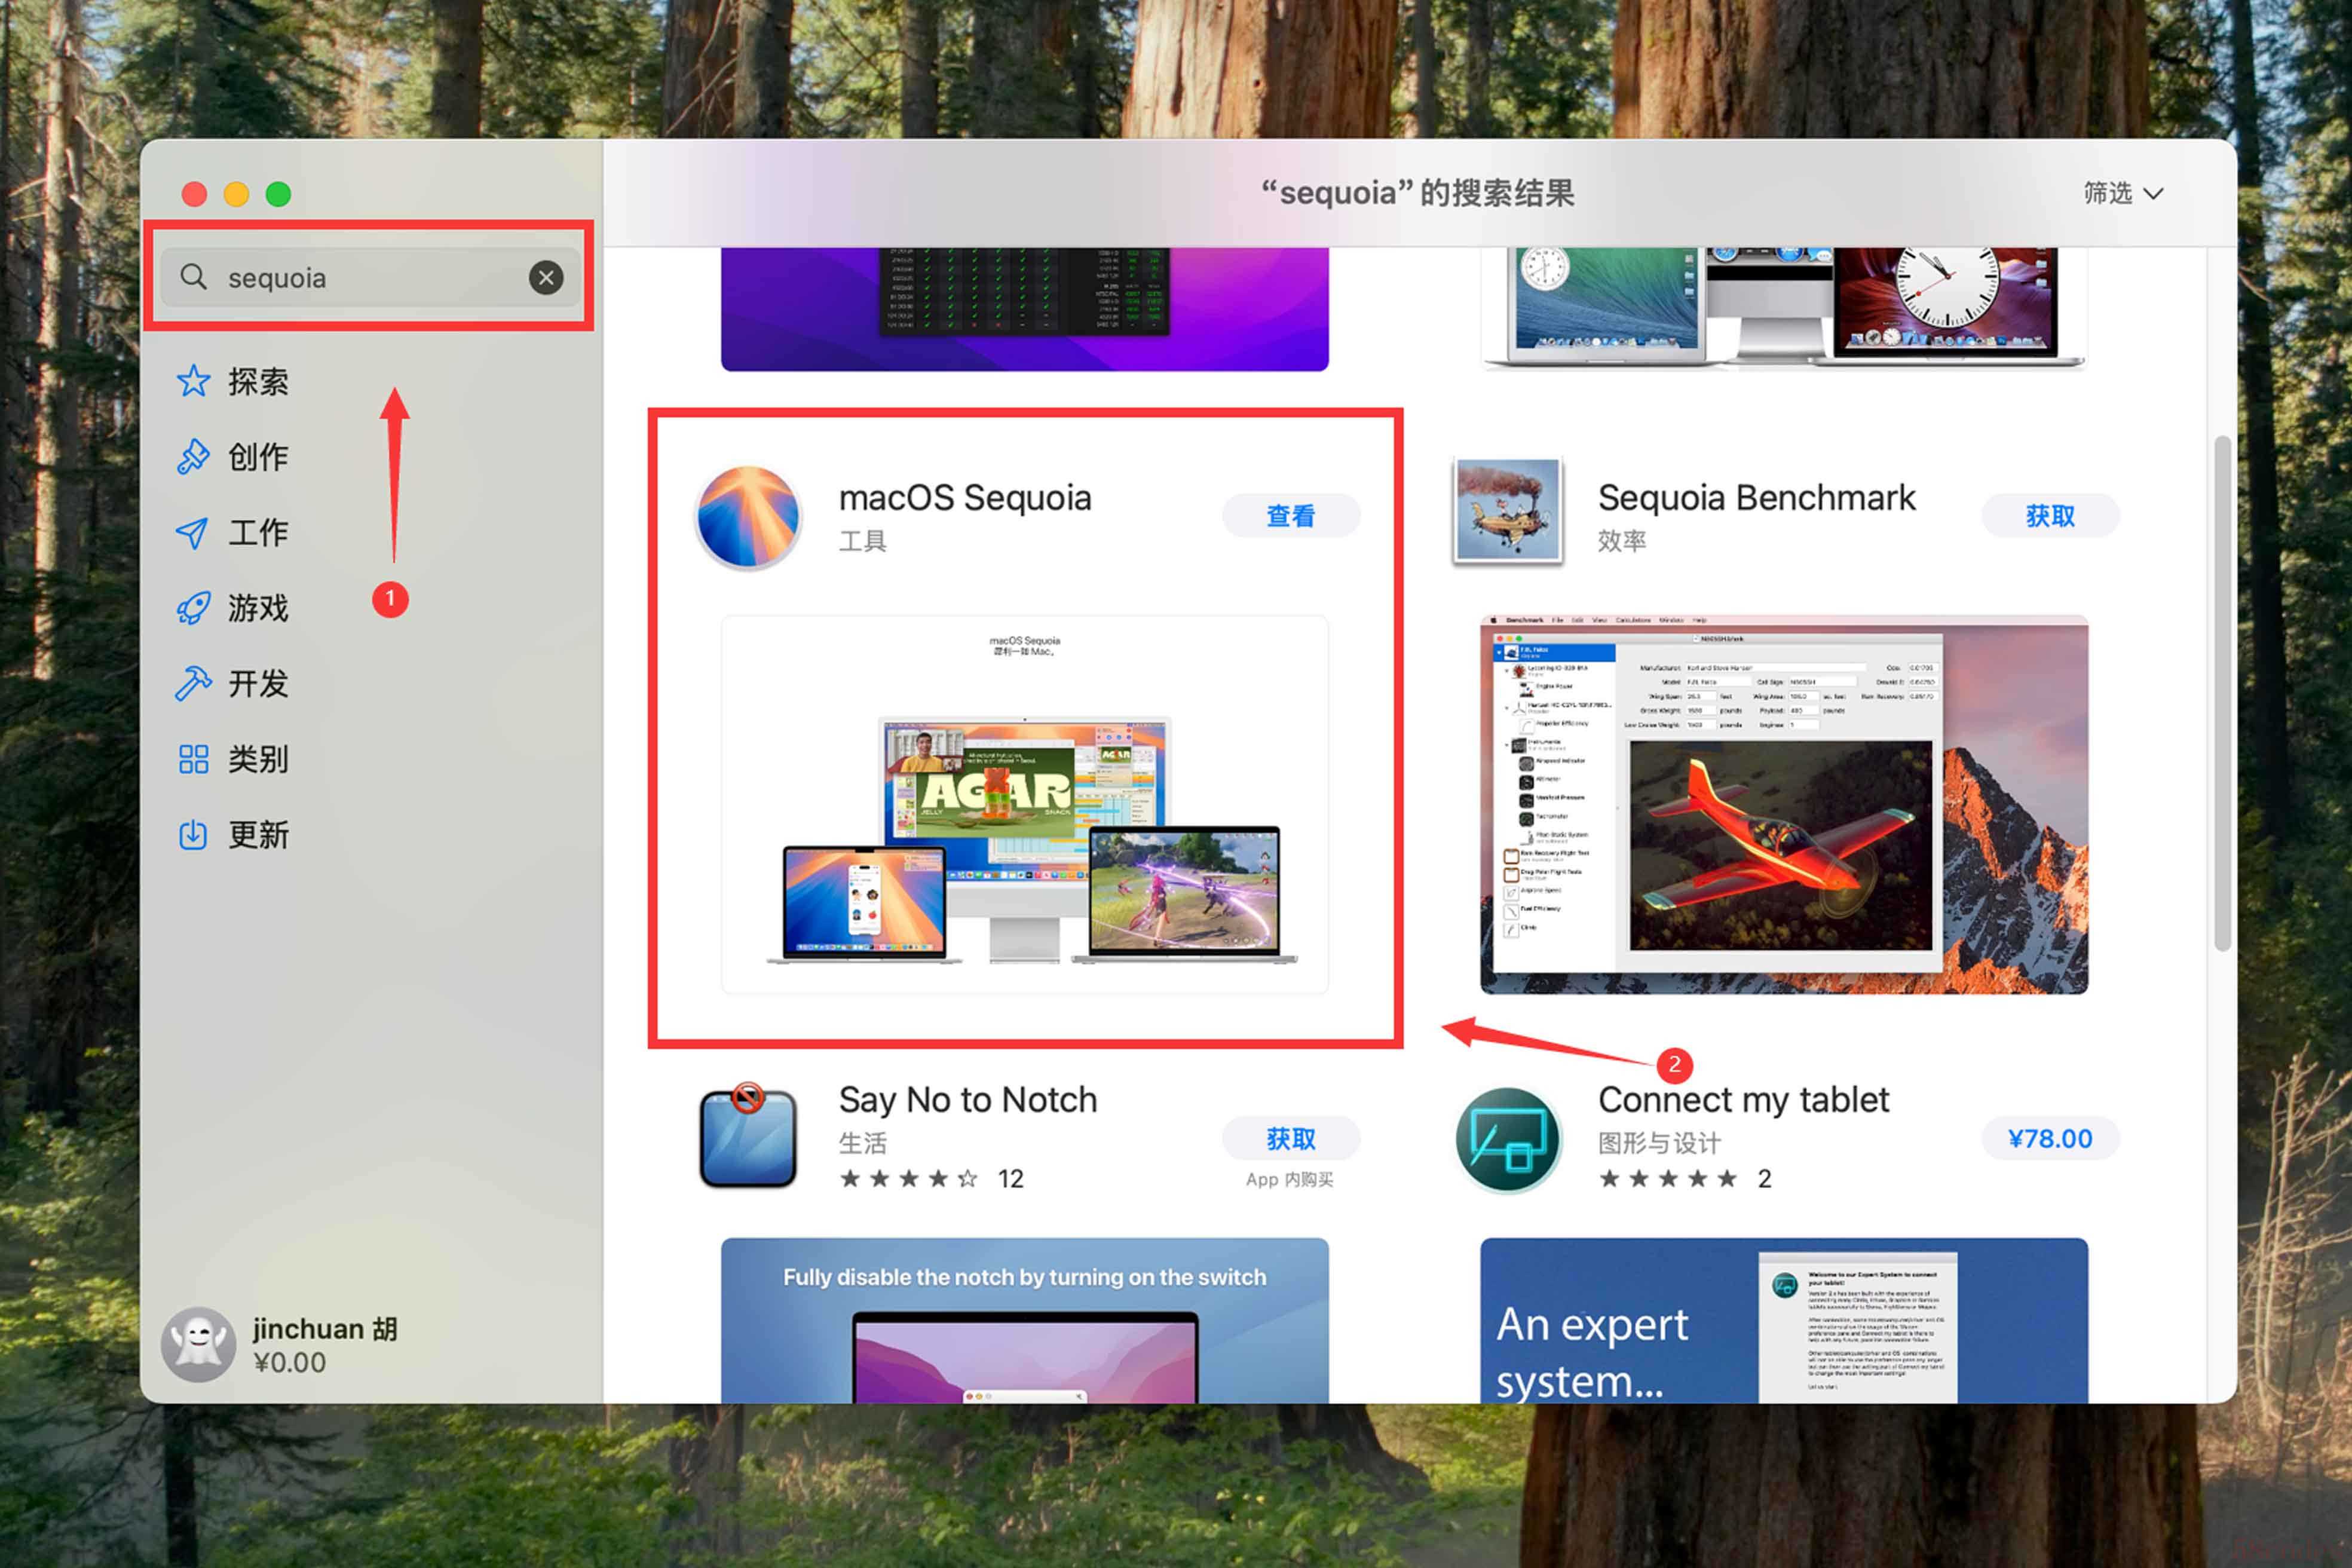The height and width of the screenshot is (1568, 2352).
Task: Open Games via the rocket icon
Action: 193,608
